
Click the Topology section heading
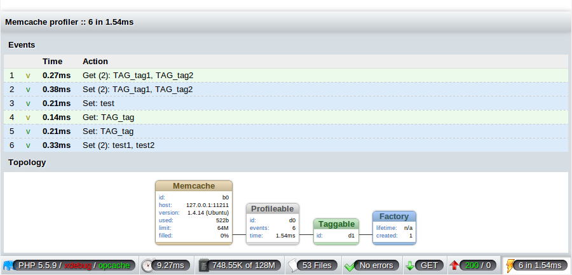pos(27,163)
